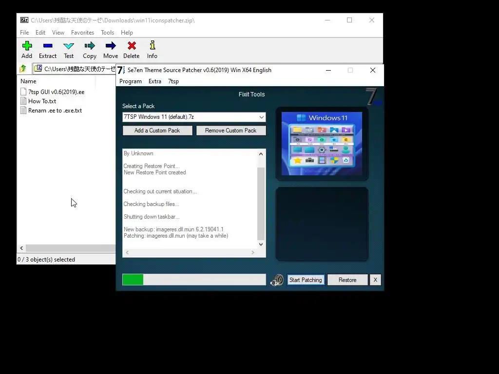Click the Copy icon in 7-Zip toolbar
This screenshot has height=374, width=499.
(90, 46)
